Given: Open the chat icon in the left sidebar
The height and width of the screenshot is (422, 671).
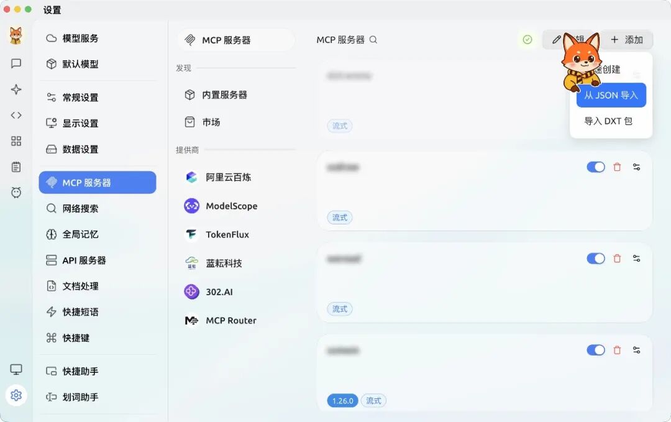Looking at the screenshot, I should [x=16, y=63].
